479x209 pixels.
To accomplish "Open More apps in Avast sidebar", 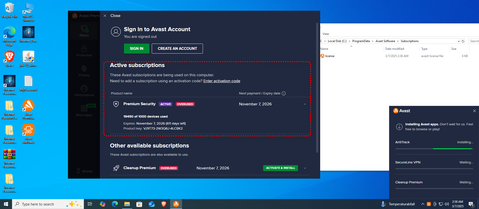I will point(84,111).
